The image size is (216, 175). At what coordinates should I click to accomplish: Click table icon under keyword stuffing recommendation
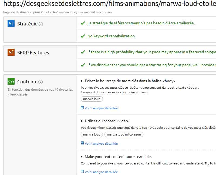(x=82, y=108)
